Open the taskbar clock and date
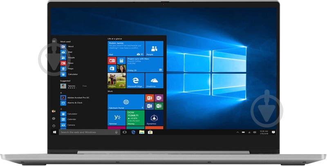The image size is (327, 166). [264, 132]
